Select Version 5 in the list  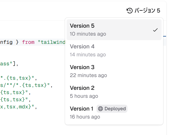[114, 30]
